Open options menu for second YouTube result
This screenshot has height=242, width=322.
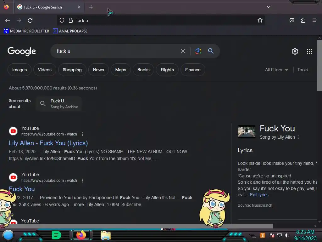(82, 181)
